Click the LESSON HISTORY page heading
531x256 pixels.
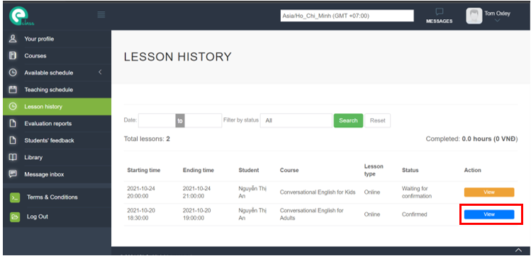click(178, 57)
